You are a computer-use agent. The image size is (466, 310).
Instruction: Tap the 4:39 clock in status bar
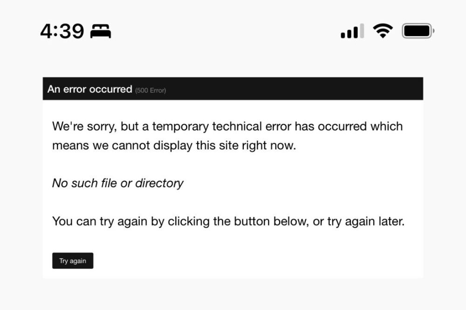[62, 32]
